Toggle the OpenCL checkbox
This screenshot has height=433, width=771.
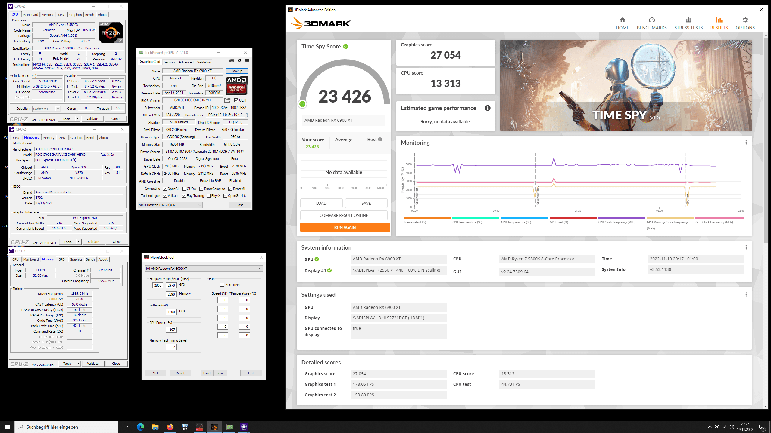(165, 189)
